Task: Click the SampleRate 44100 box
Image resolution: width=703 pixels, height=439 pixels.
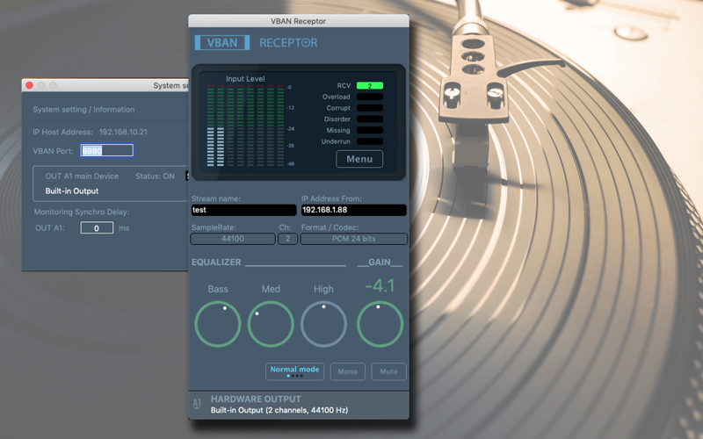Action: point(233,239)
